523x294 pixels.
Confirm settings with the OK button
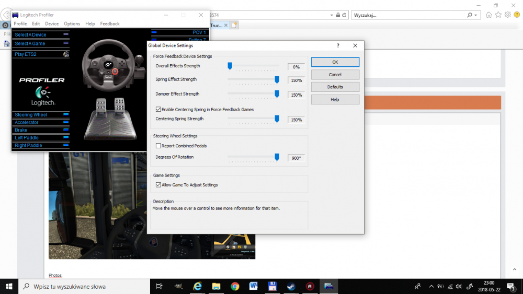pyautogui.click(x=335, y=62)
